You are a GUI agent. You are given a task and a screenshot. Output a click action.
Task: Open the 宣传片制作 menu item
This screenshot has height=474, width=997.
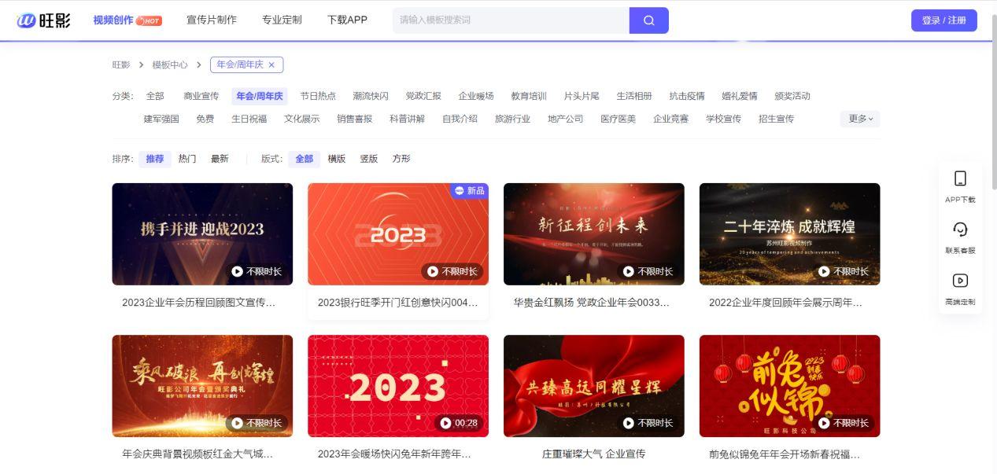211,20
